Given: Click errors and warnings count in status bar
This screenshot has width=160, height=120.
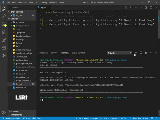Looking at the screenshot, I should tap(36, 118).
